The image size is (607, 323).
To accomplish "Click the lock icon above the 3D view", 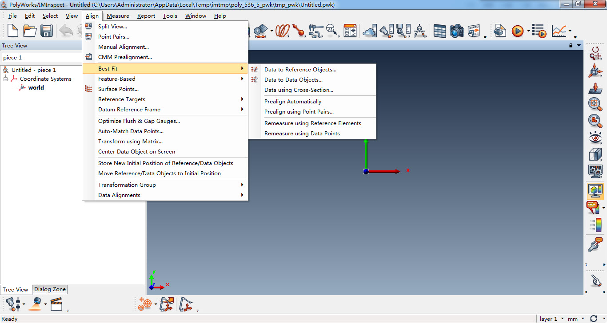I will coord(571,45).
